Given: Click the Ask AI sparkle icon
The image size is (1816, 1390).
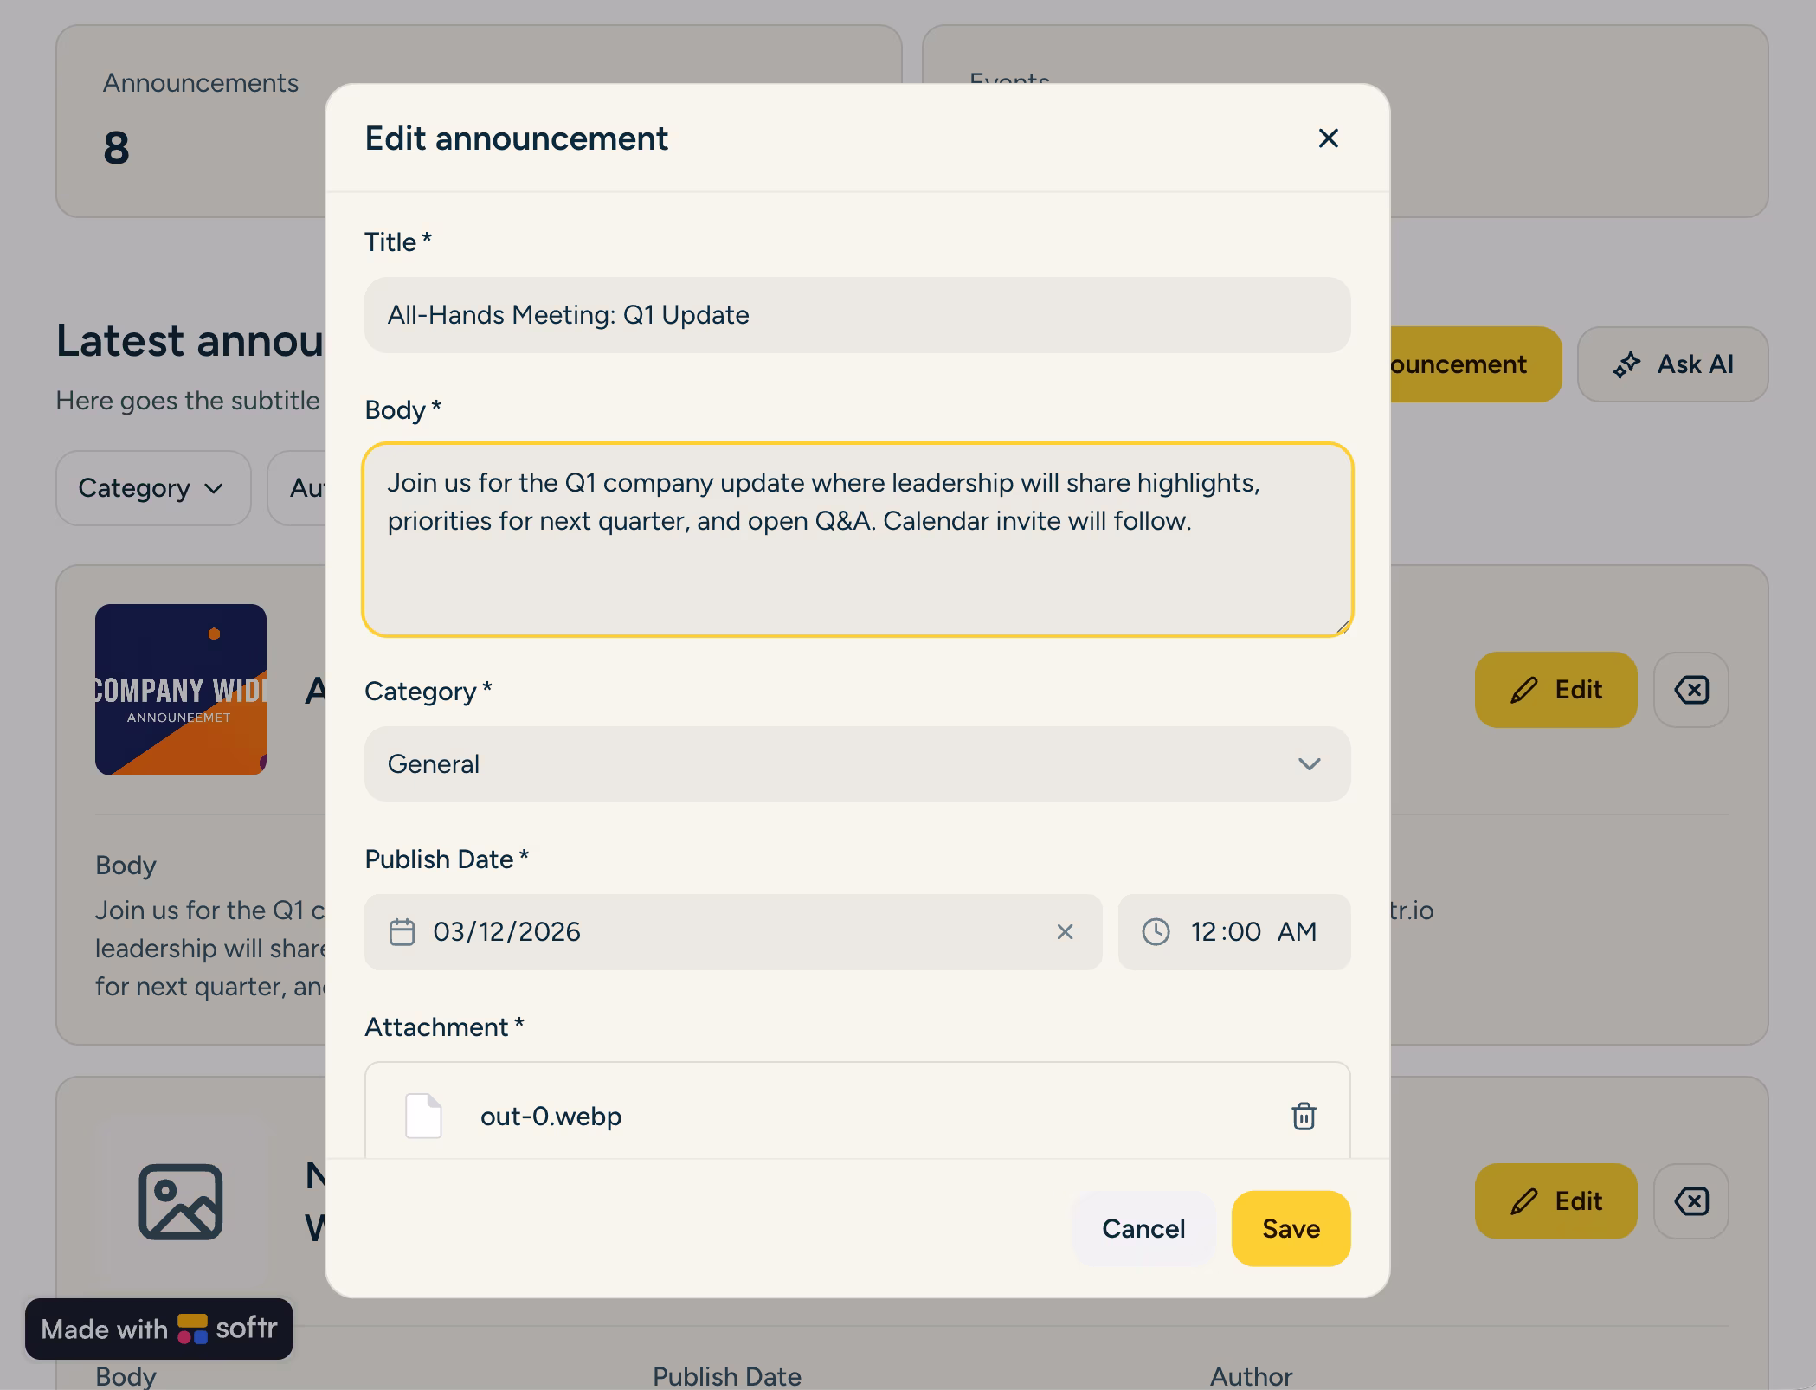Looking at the screenshot, I should click(x=1628, y=364).
